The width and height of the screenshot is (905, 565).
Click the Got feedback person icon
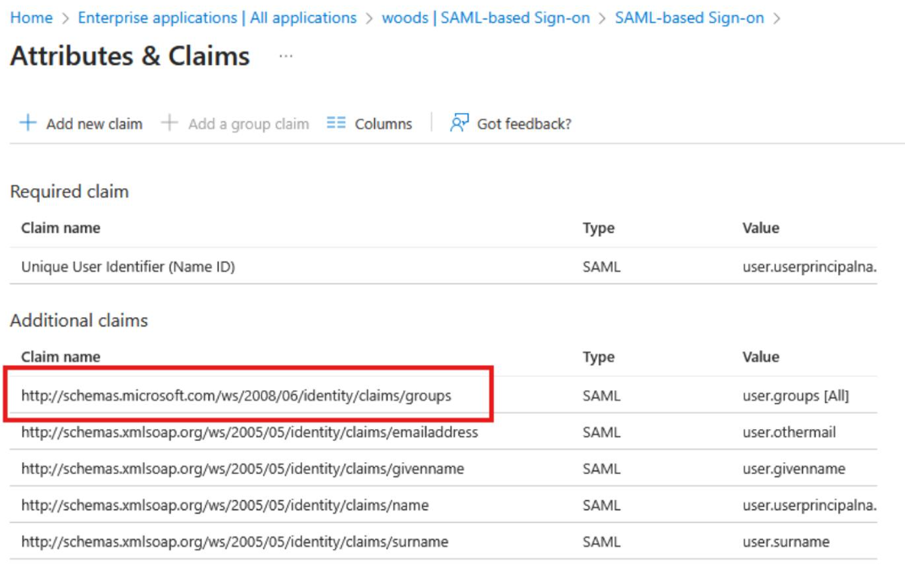458,123
